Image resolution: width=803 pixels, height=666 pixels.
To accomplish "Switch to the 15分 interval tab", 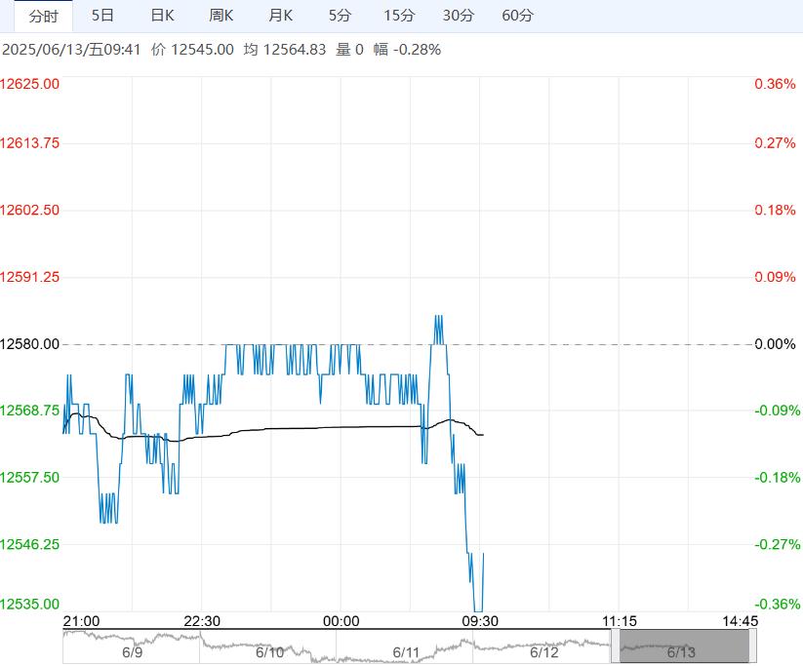I will click(x=399, y=17).
